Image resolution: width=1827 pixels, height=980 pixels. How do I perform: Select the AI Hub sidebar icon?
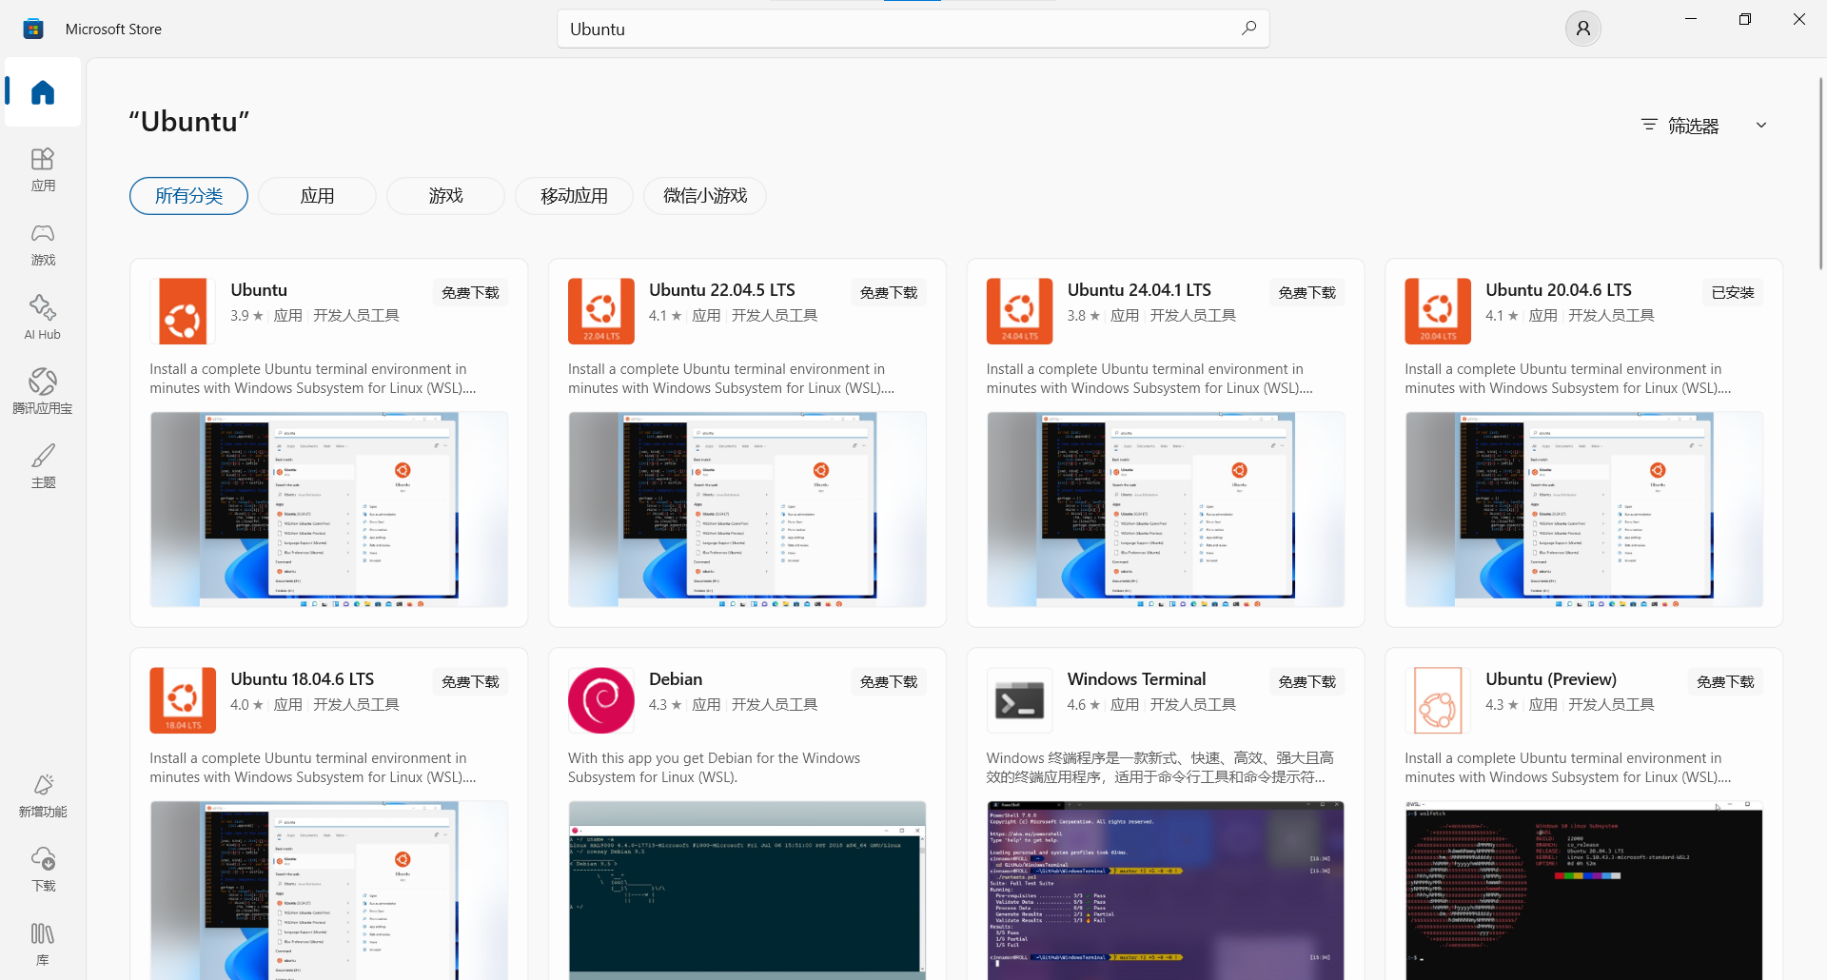click(x=43, y=315)
